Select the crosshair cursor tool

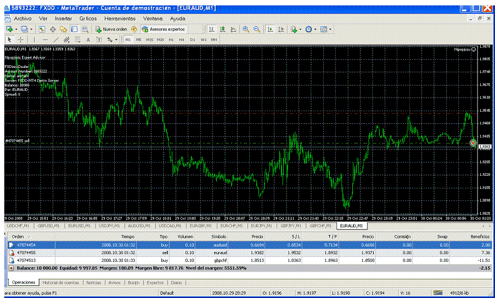(x=20, y=39)
